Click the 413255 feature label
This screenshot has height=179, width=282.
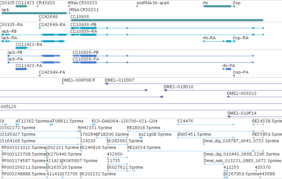tap(231, 167)
